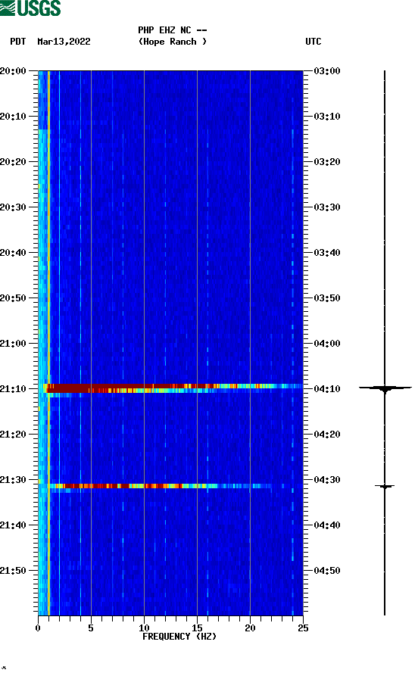Screen dimensions: 418x676
Task: Click the FREQUENCY (HZ) axis title
Action: point(179,637)
